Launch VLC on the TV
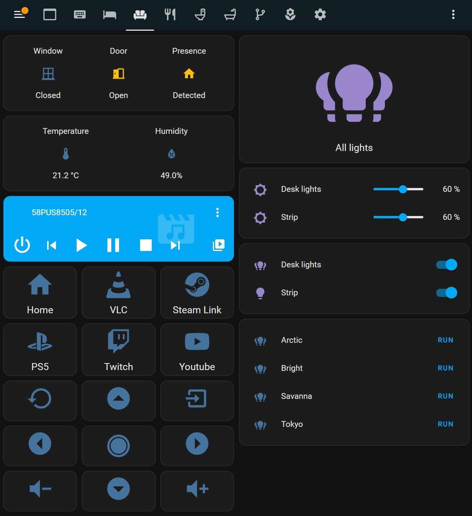 click(118, 293)
